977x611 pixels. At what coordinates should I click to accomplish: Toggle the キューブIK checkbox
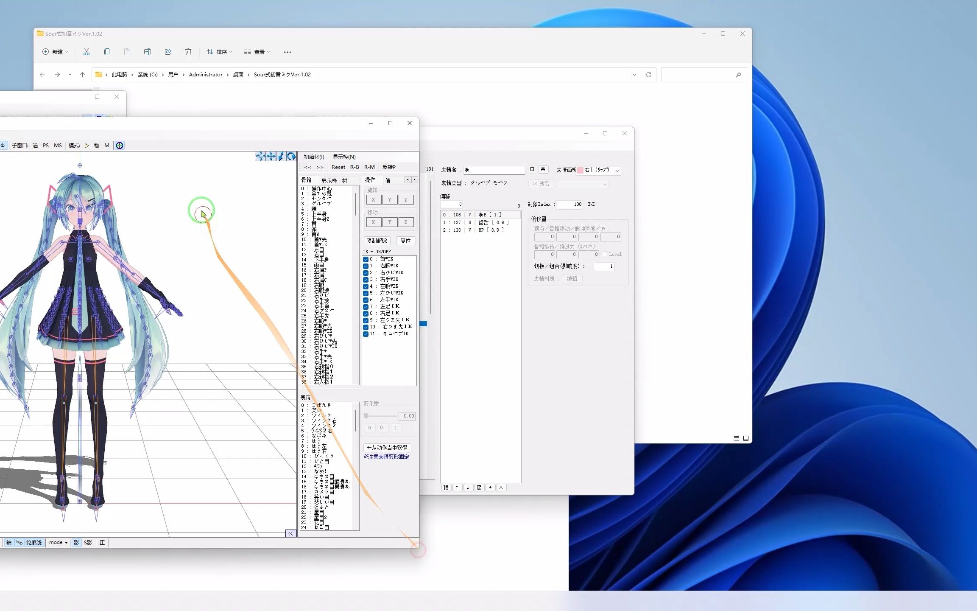coord(366,334)
